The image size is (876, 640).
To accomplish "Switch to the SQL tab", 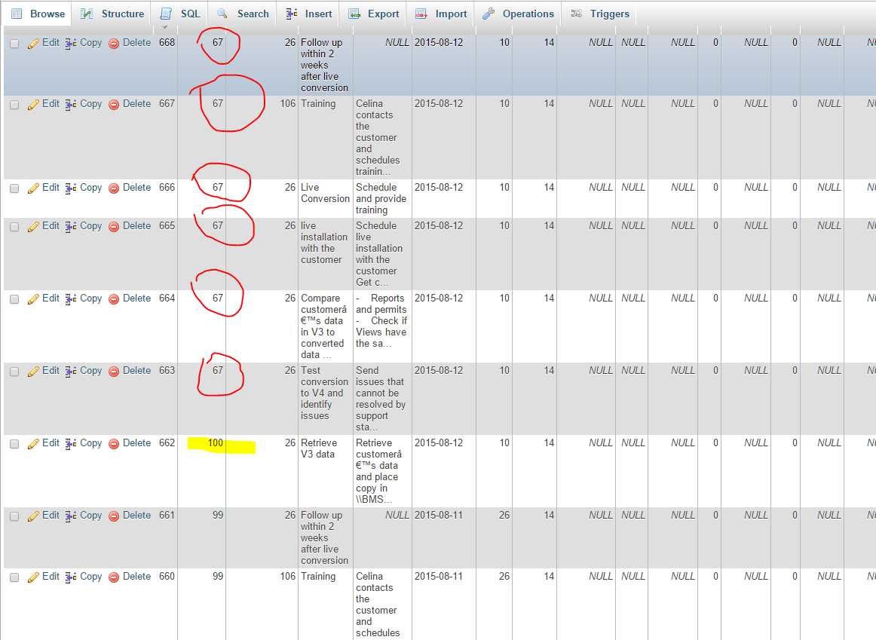I will (180, 14).
